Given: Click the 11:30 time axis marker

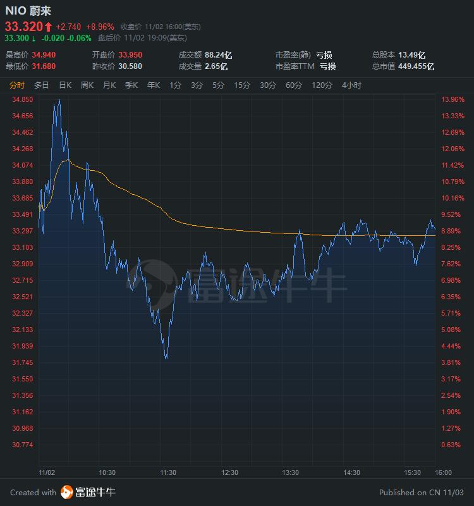Looking at the screenshot, I should (168, 472).
